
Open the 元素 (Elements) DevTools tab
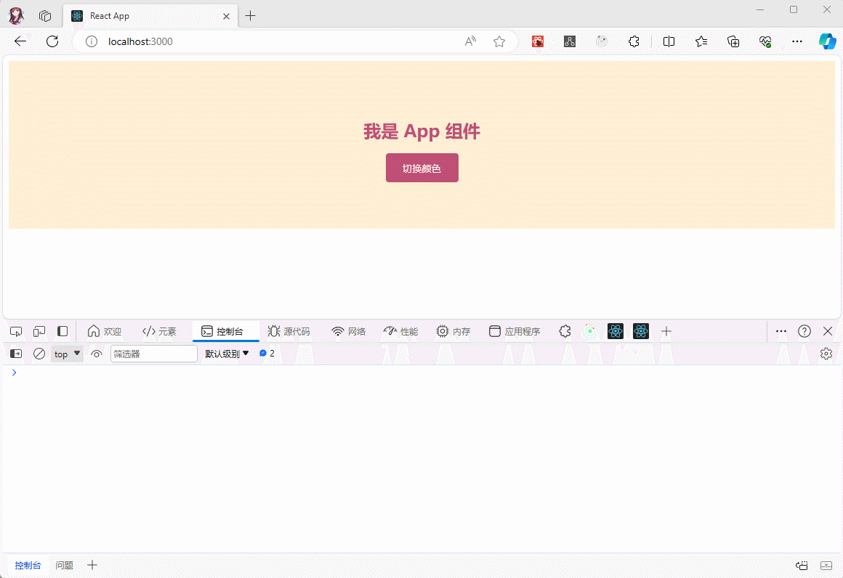(159, 331)
